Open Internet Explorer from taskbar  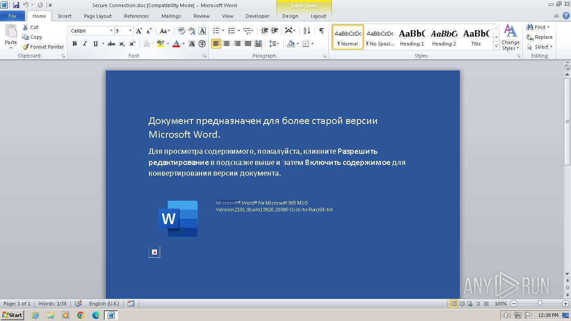click(x=35, y=315)
